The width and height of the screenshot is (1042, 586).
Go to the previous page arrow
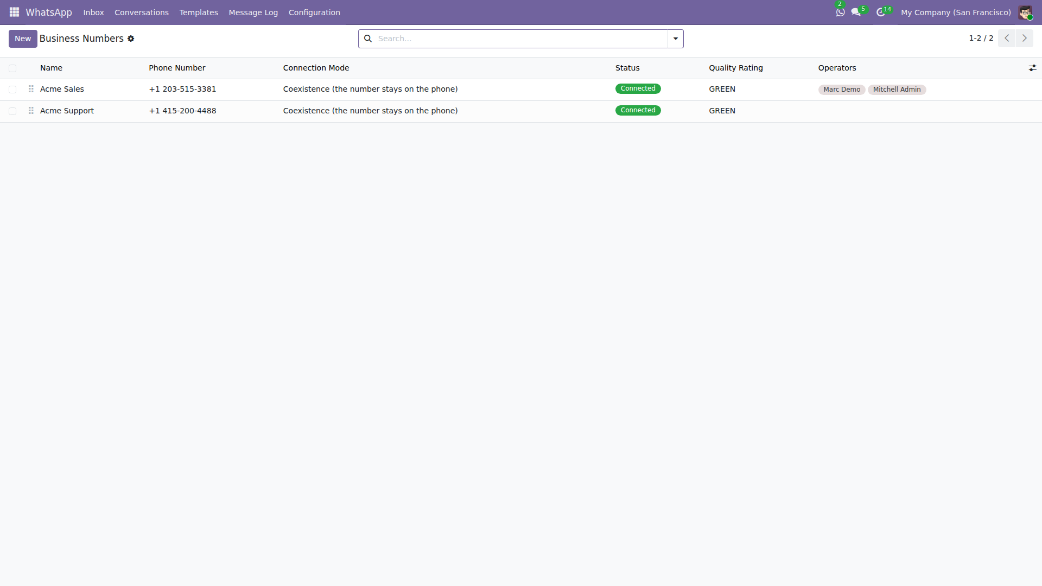click(1007, 39)
